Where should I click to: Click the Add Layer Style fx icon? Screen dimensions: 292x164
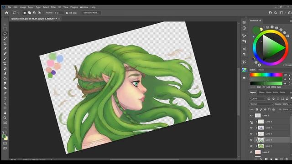click(x=261, y=159)
